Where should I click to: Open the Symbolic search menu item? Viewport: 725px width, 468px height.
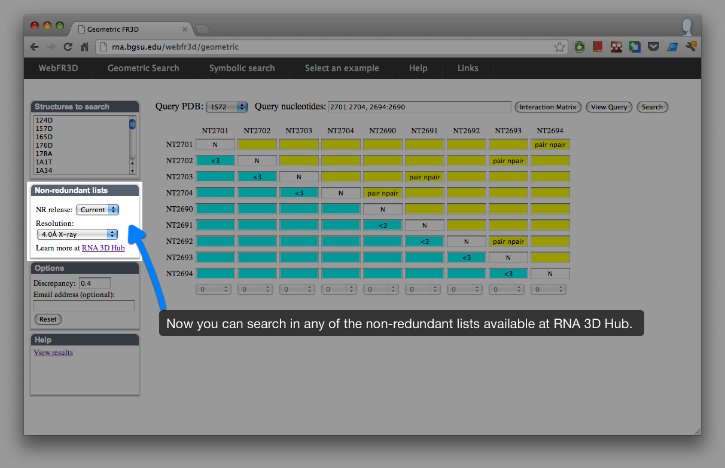pyautogui.click(x=242, y=68)
